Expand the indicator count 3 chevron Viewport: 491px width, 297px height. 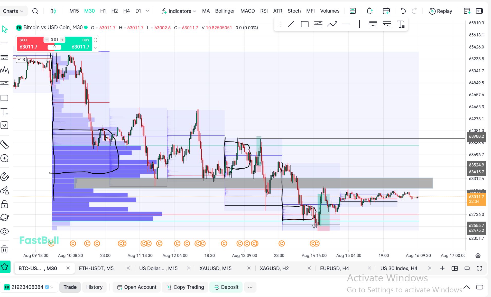[x=21, y=60]
